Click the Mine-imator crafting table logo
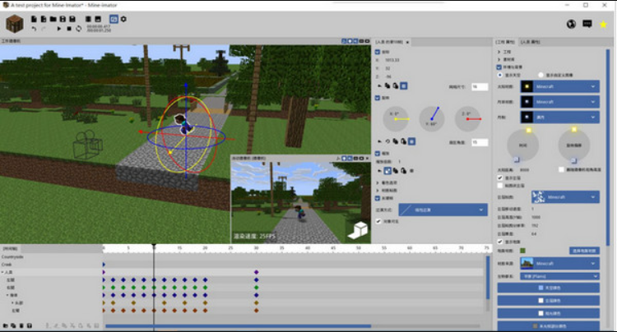 15,24
